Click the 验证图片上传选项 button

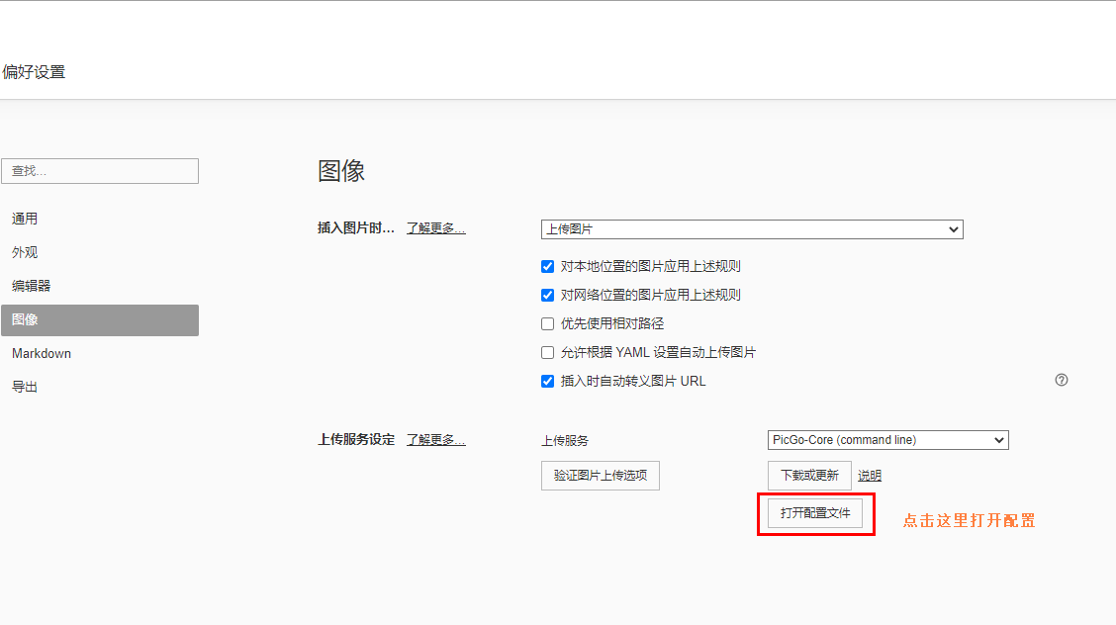[x=600, y=476]
